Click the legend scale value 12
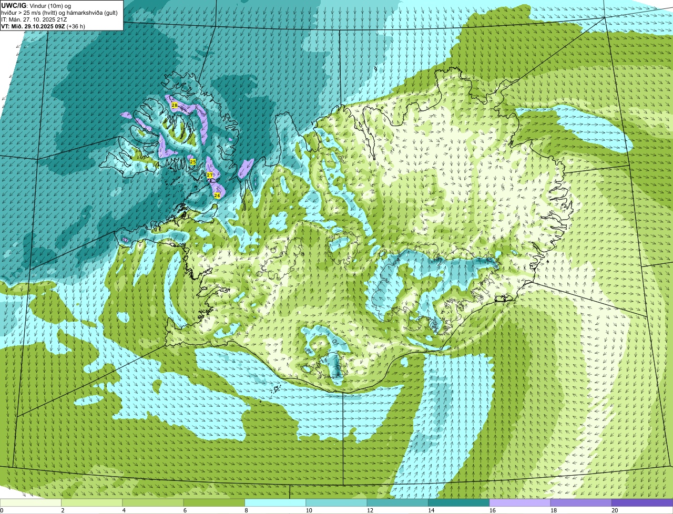Viewport: 673px width, 514px height. (x=370, y=510)
